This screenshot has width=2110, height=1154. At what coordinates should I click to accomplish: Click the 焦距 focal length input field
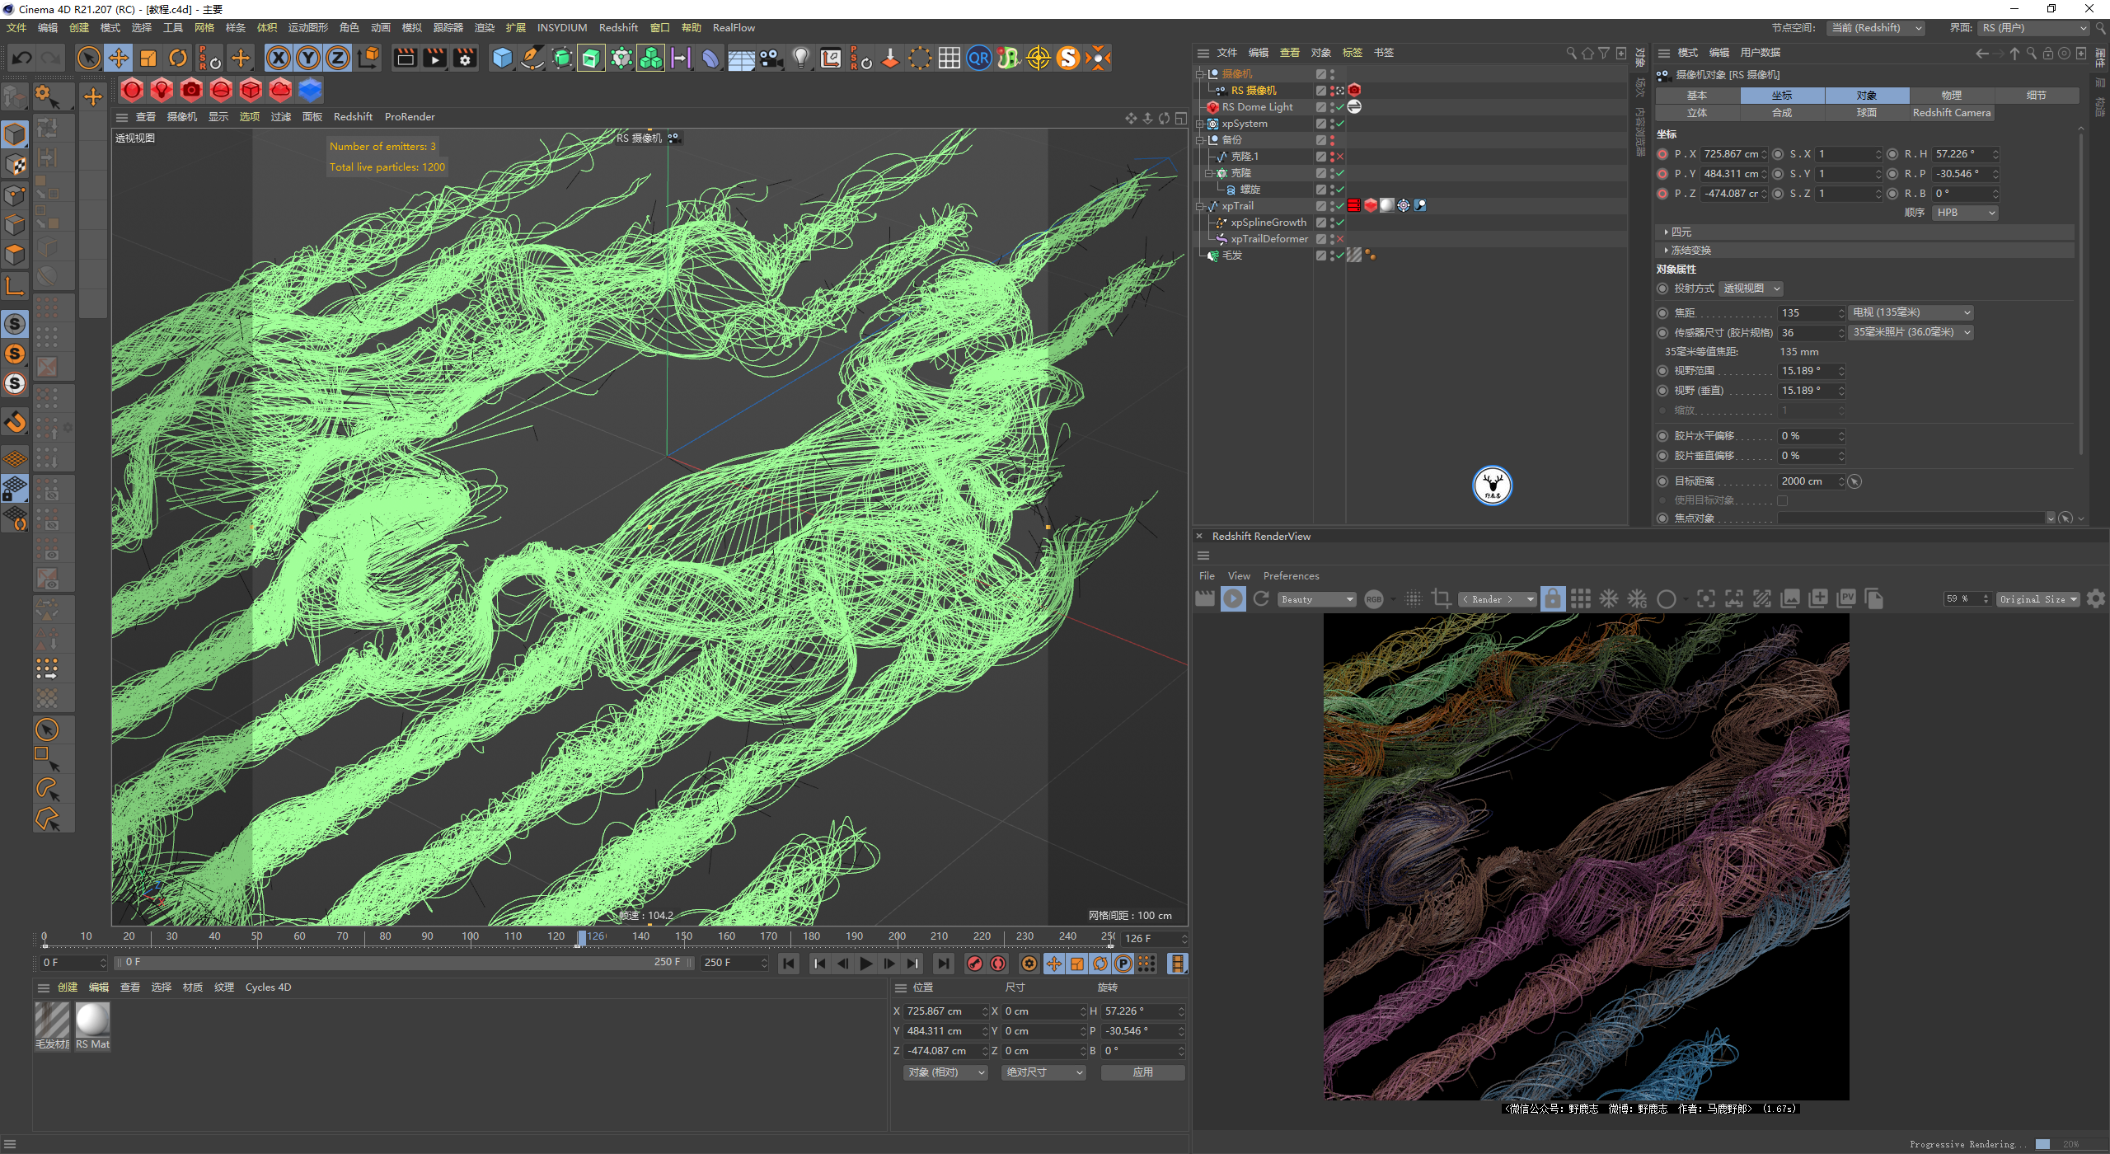click(1807, 313)
